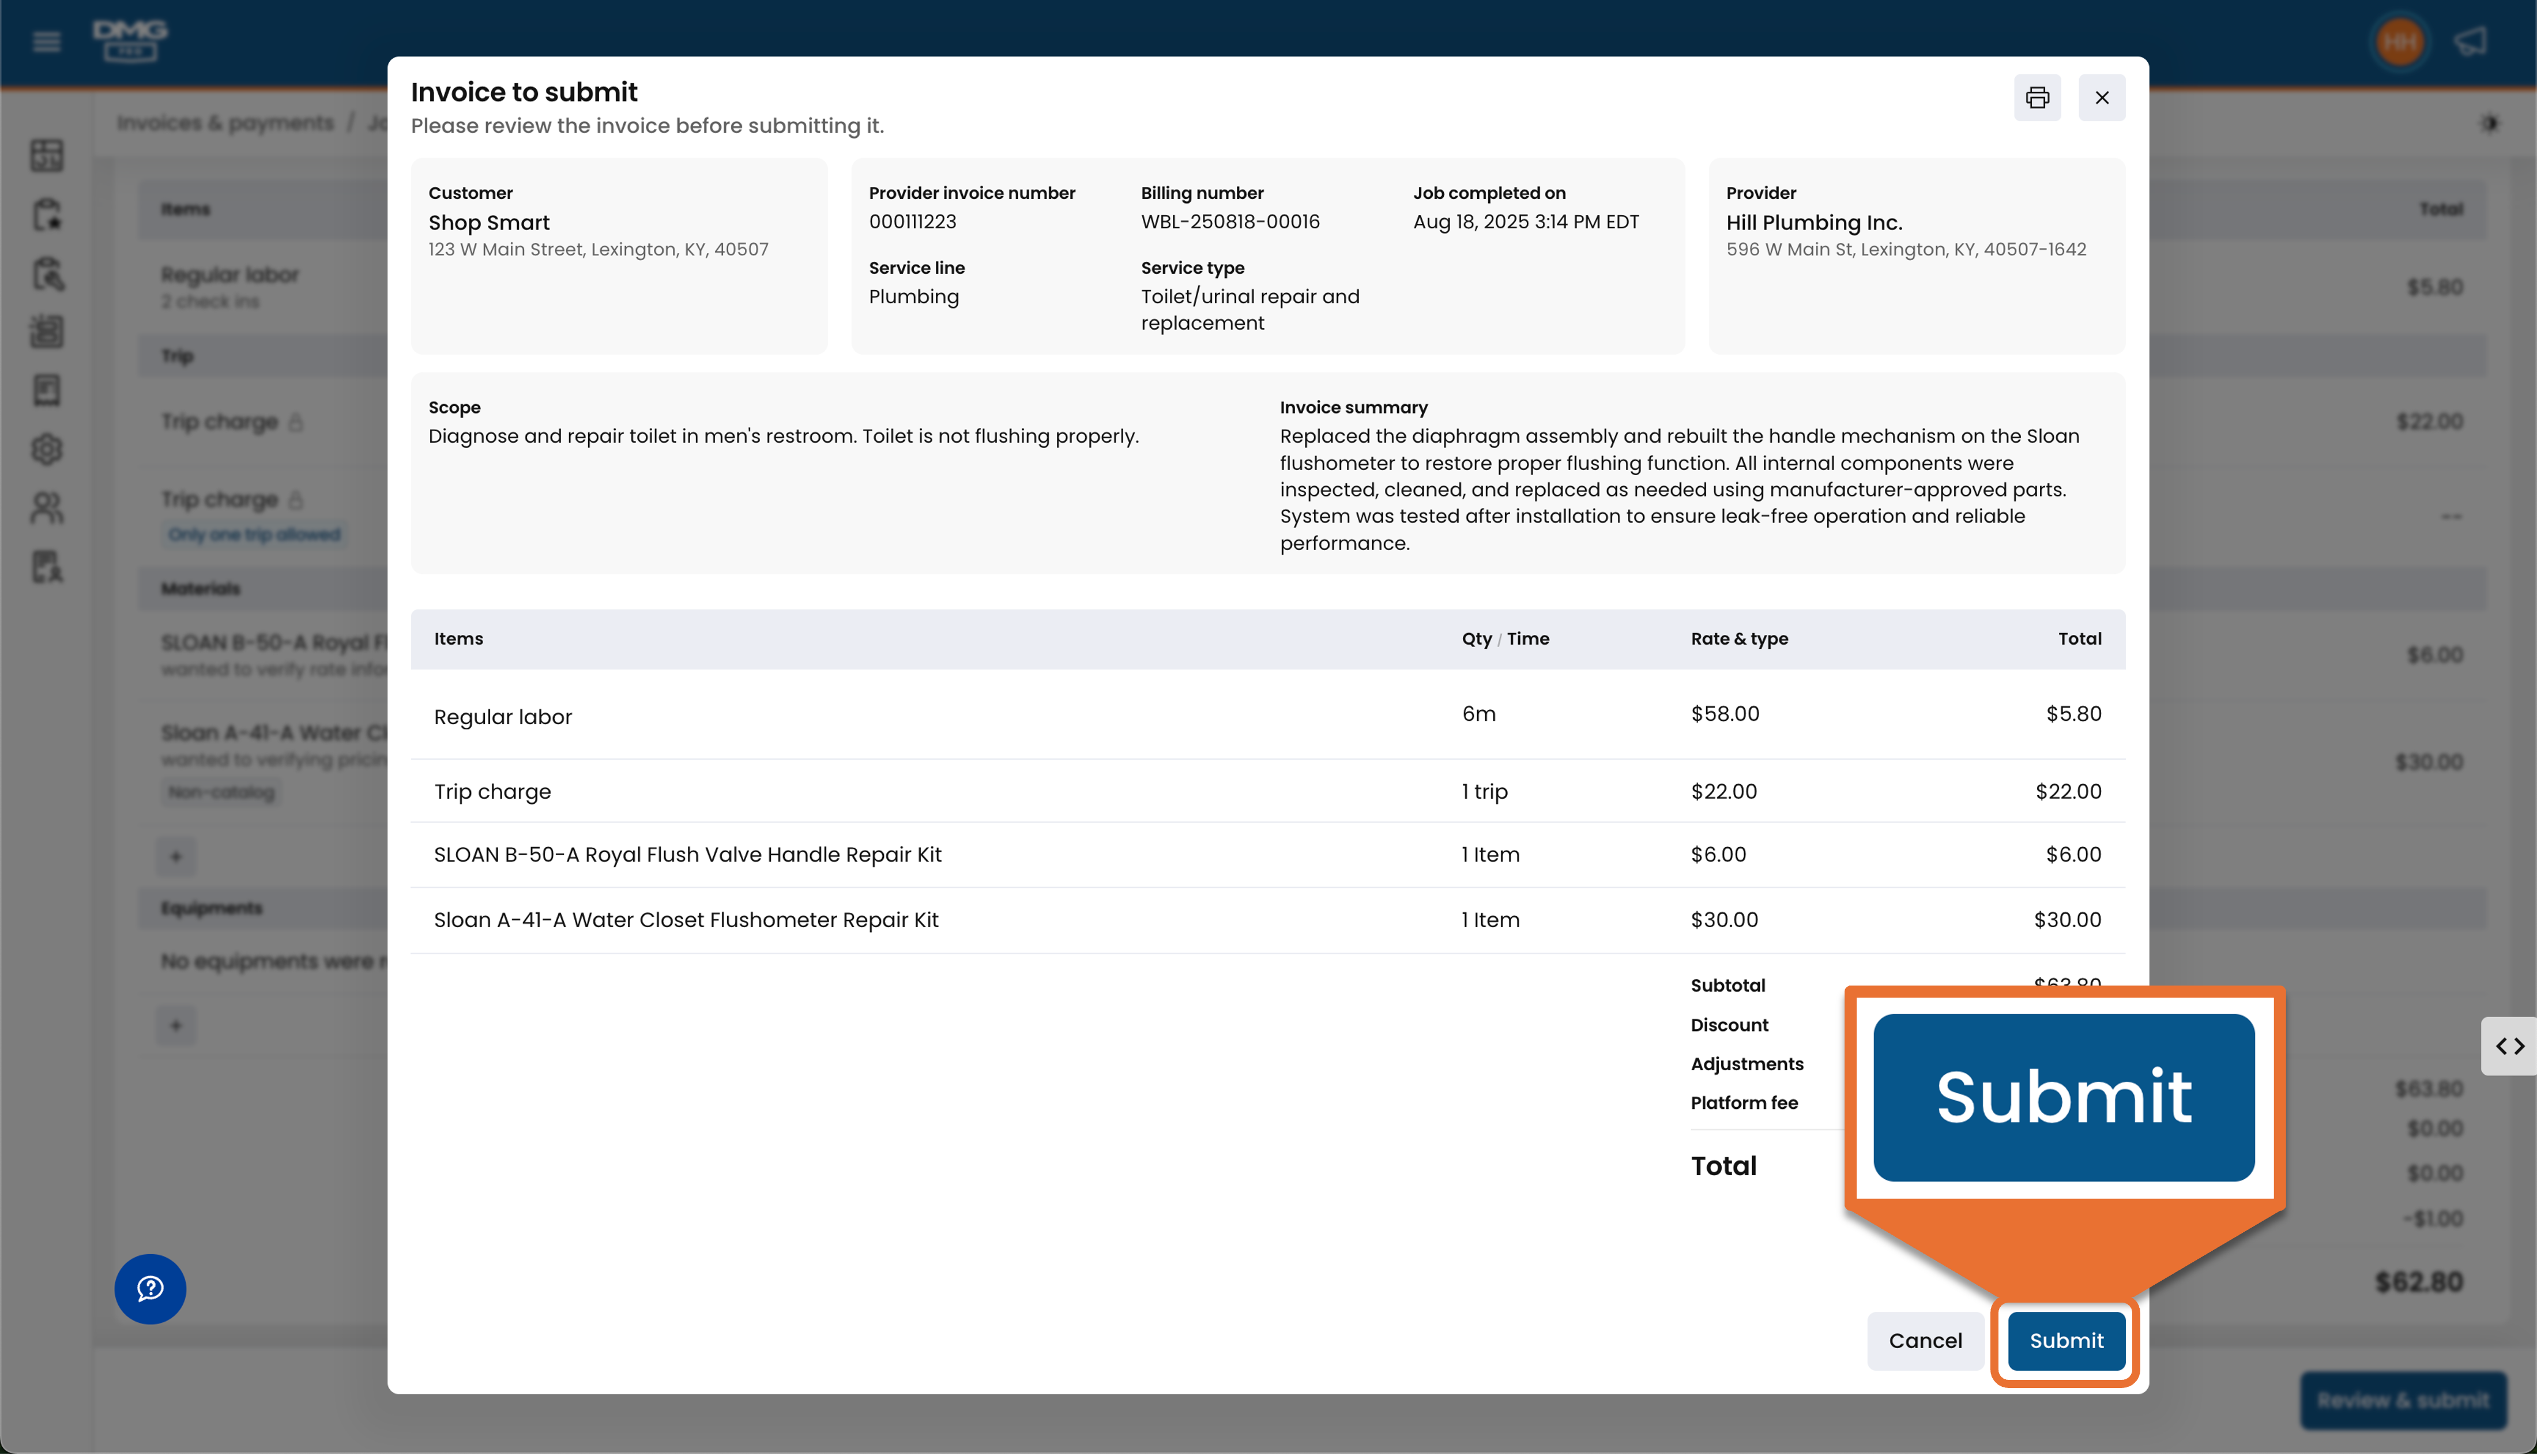This screenshot has height=1456, width=2537.
Task: Open the help chat bubble
Action: (150, 1288)
